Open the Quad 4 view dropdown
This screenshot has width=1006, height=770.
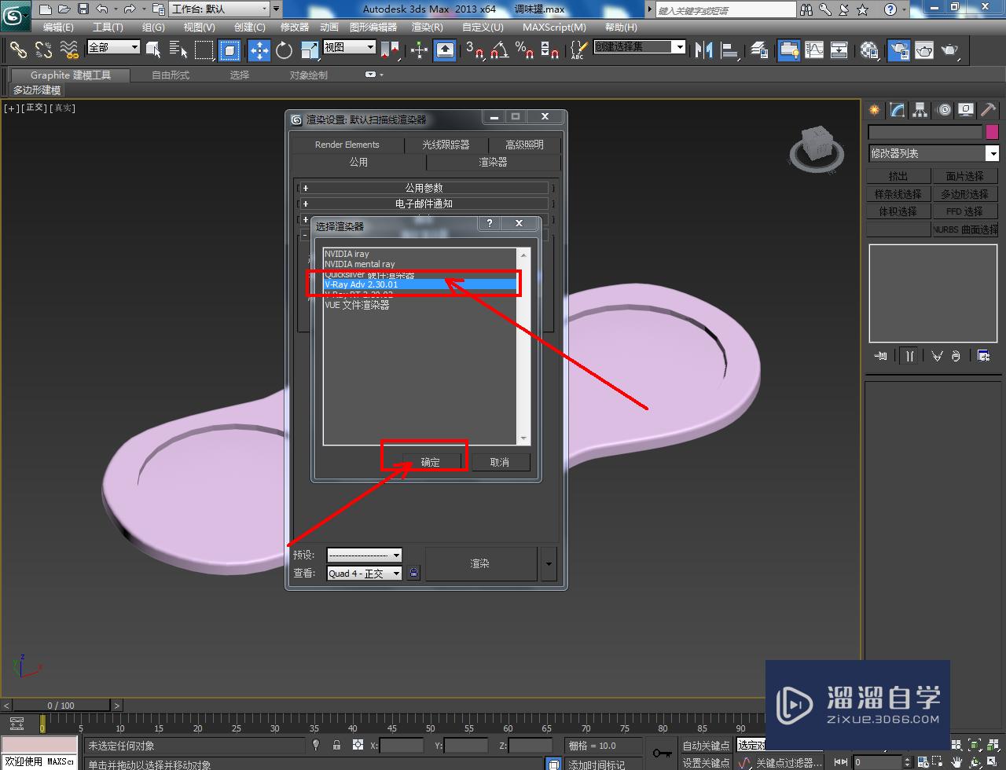[x=364, y=574]
